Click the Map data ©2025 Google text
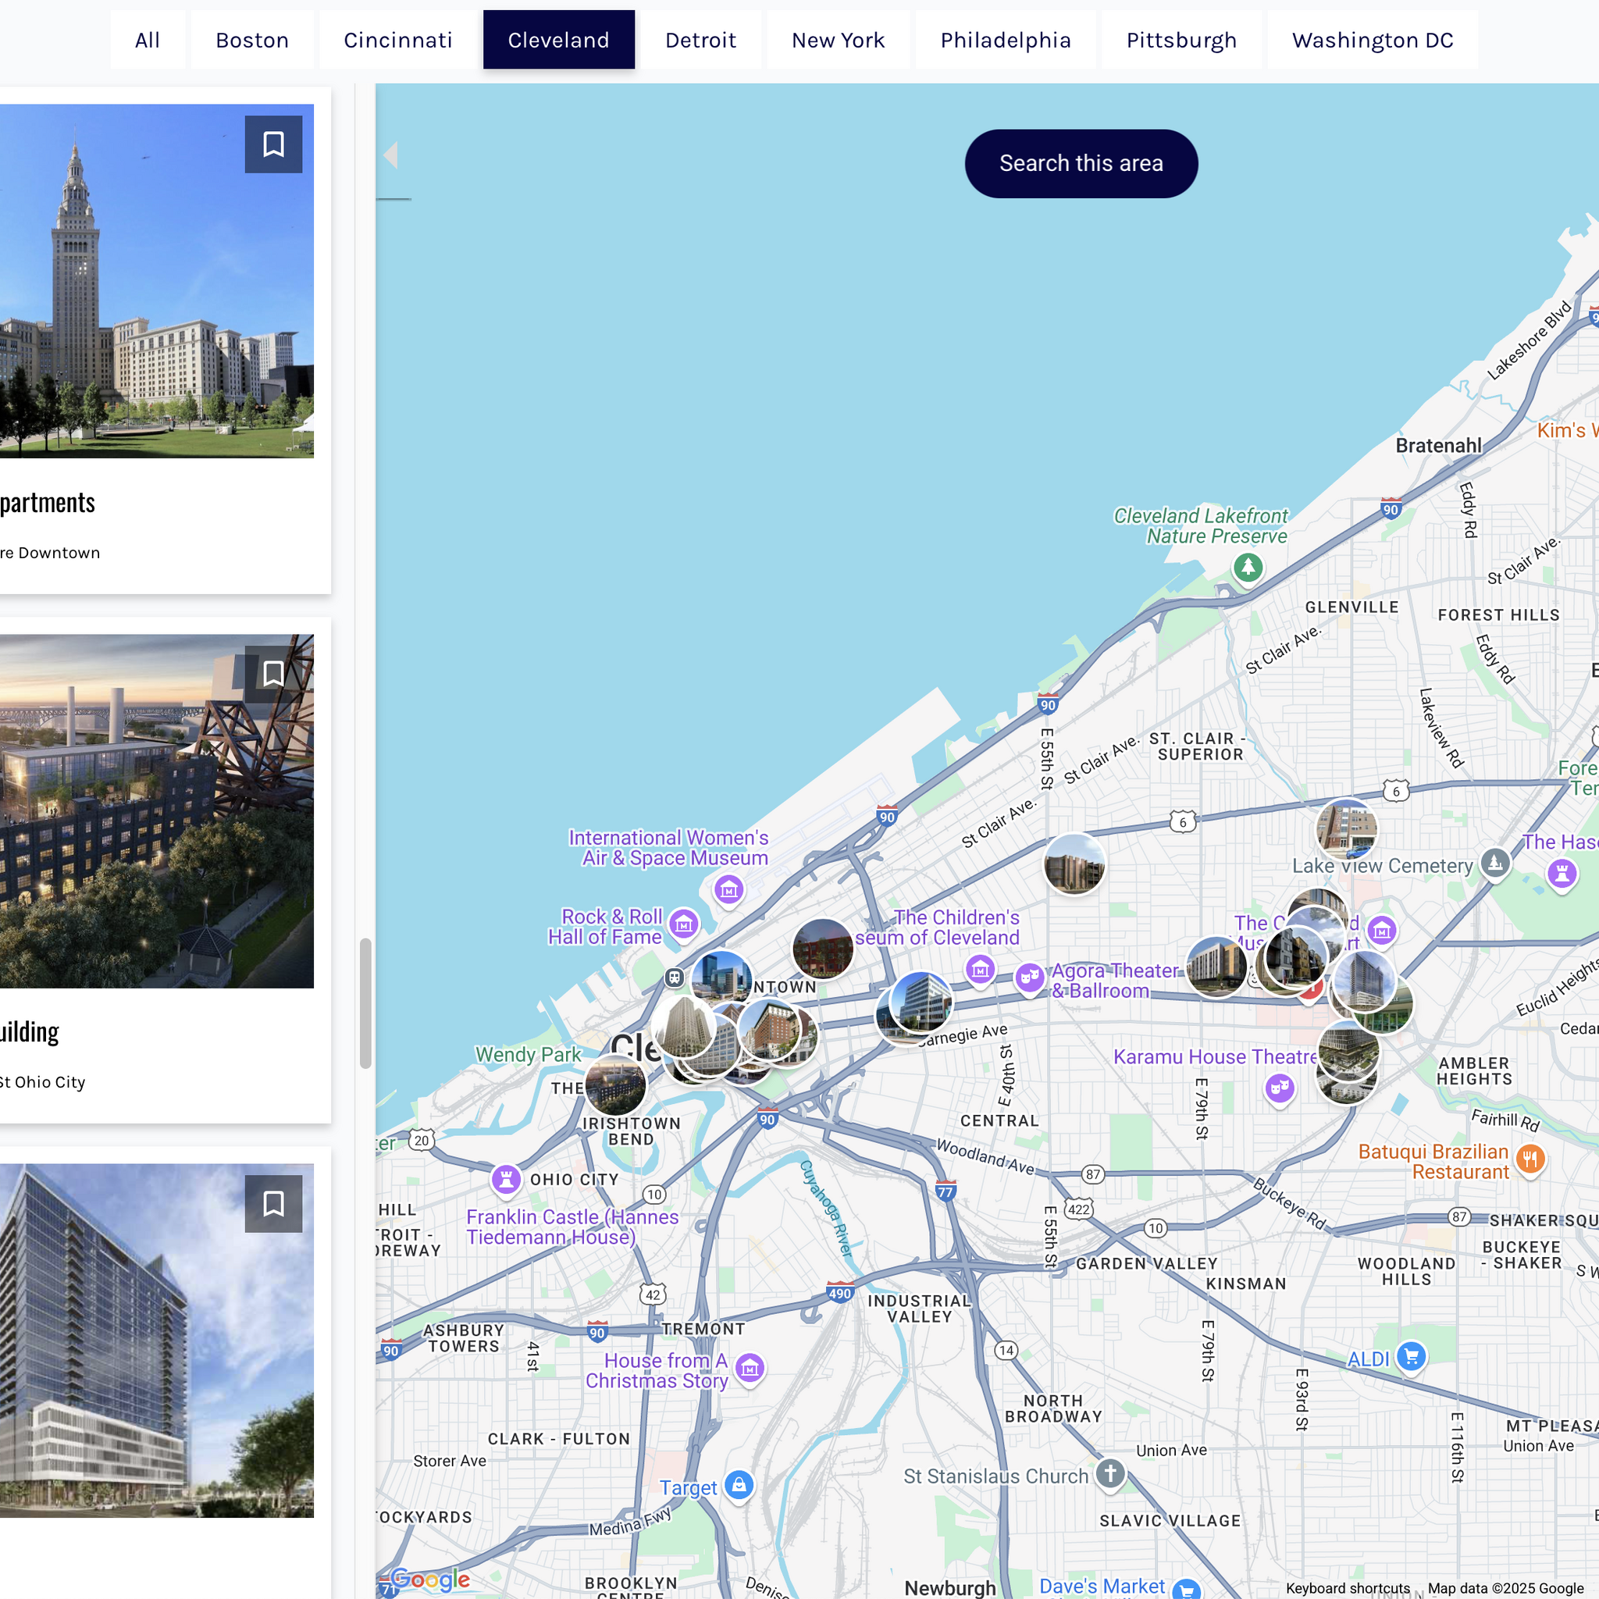Viewport: 1599px width, 1599px height. 1505,1588
